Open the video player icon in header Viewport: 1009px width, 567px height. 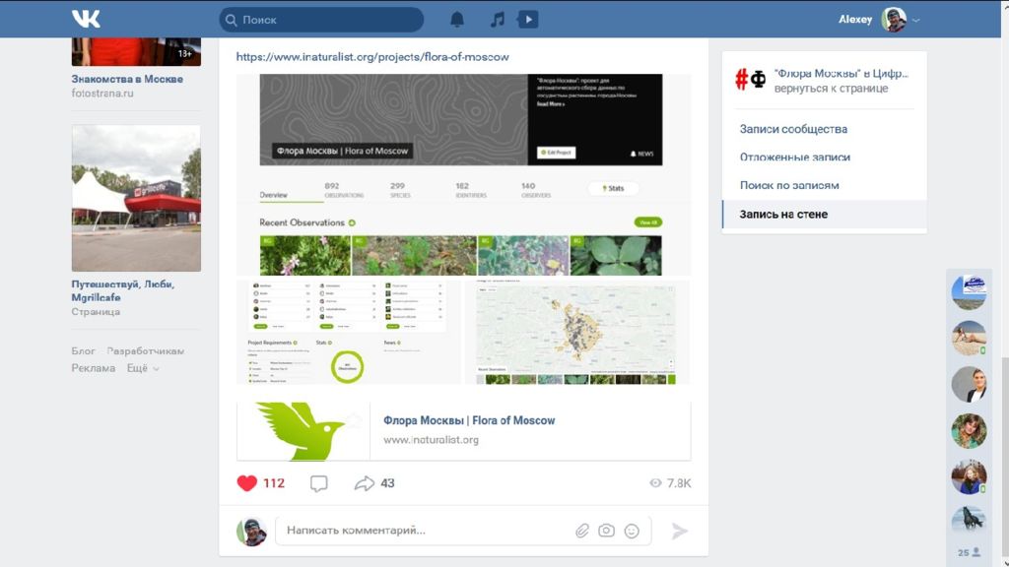[x=528, y=20]
